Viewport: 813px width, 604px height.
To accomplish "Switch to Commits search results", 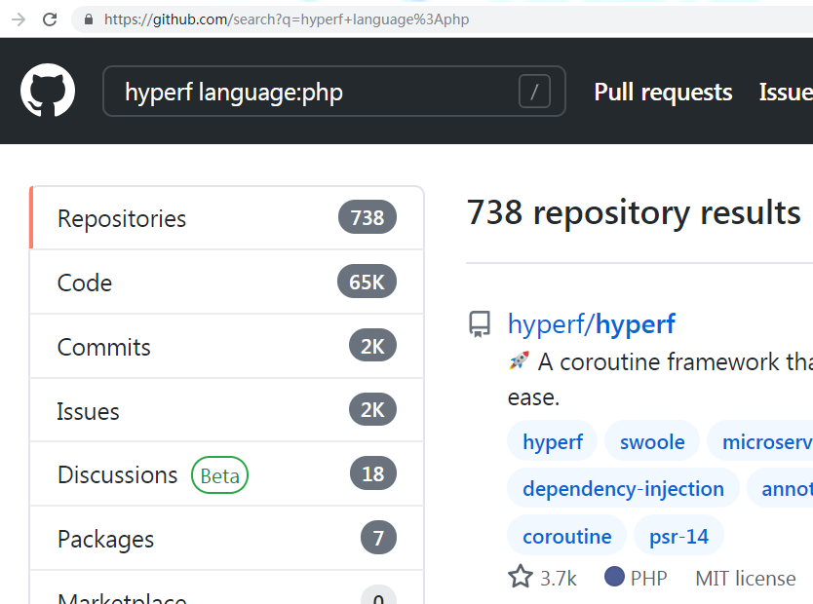I will click(227, 346).
